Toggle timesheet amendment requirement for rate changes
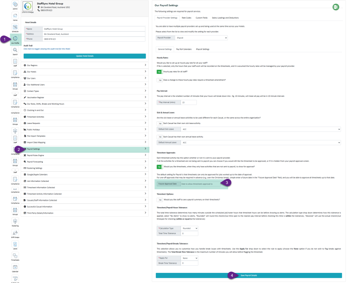Viewport: 347px width, 283px height. [160, 80]
